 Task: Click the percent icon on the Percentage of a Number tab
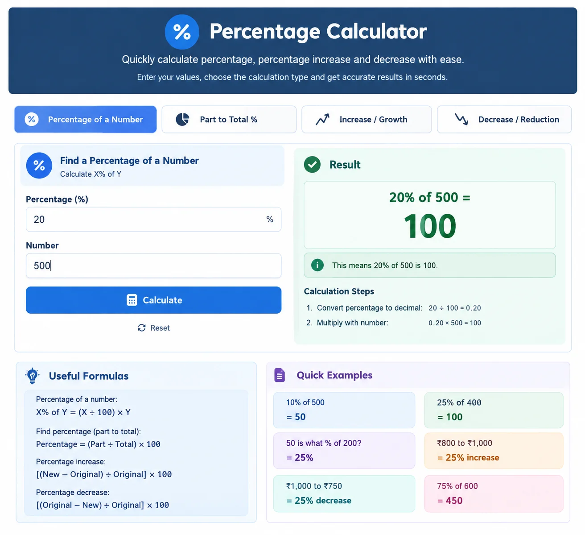point(32,119)
